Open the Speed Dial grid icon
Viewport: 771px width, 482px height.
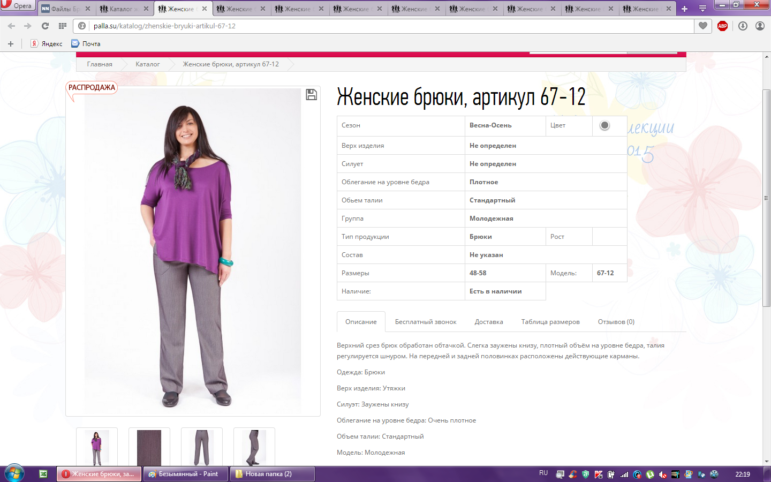tap(63, 26)
